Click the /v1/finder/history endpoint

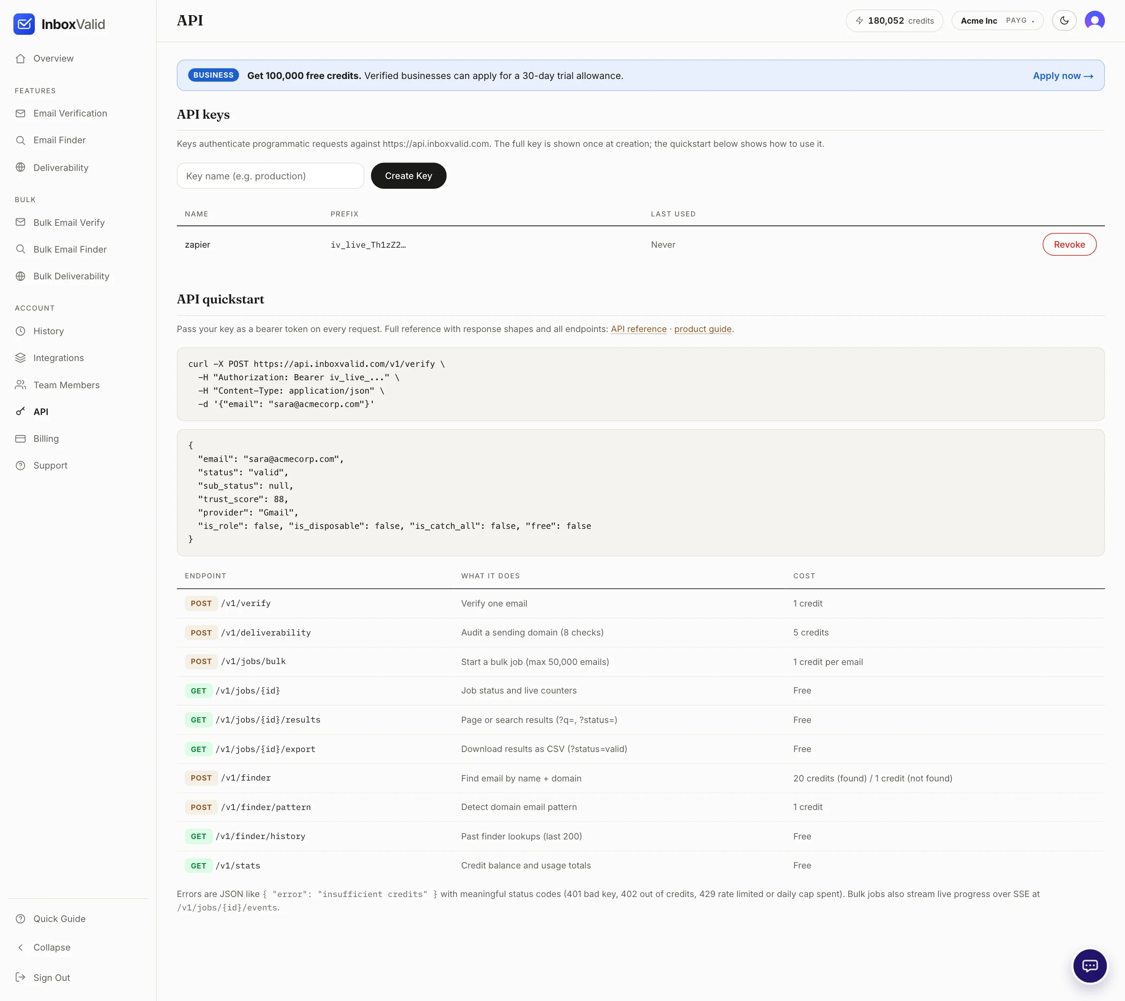point(260,836)
